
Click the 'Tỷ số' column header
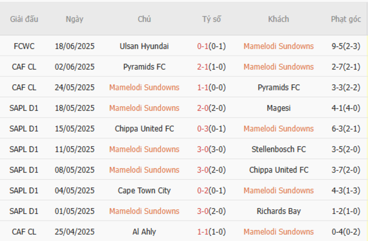point(211,19)
